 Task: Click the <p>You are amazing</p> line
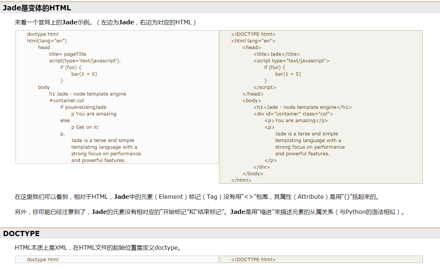[296, 121]
